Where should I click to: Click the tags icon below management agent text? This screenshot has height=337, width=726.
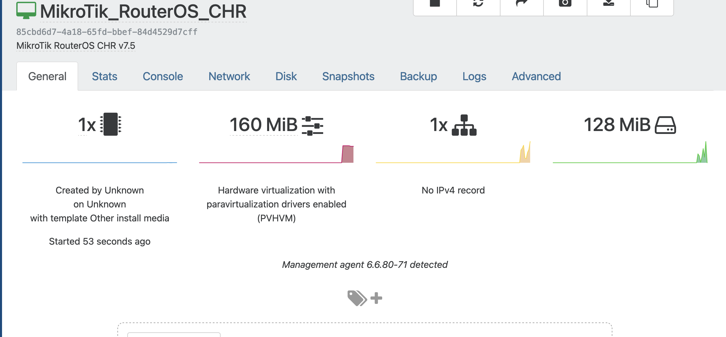click(357, 298)
